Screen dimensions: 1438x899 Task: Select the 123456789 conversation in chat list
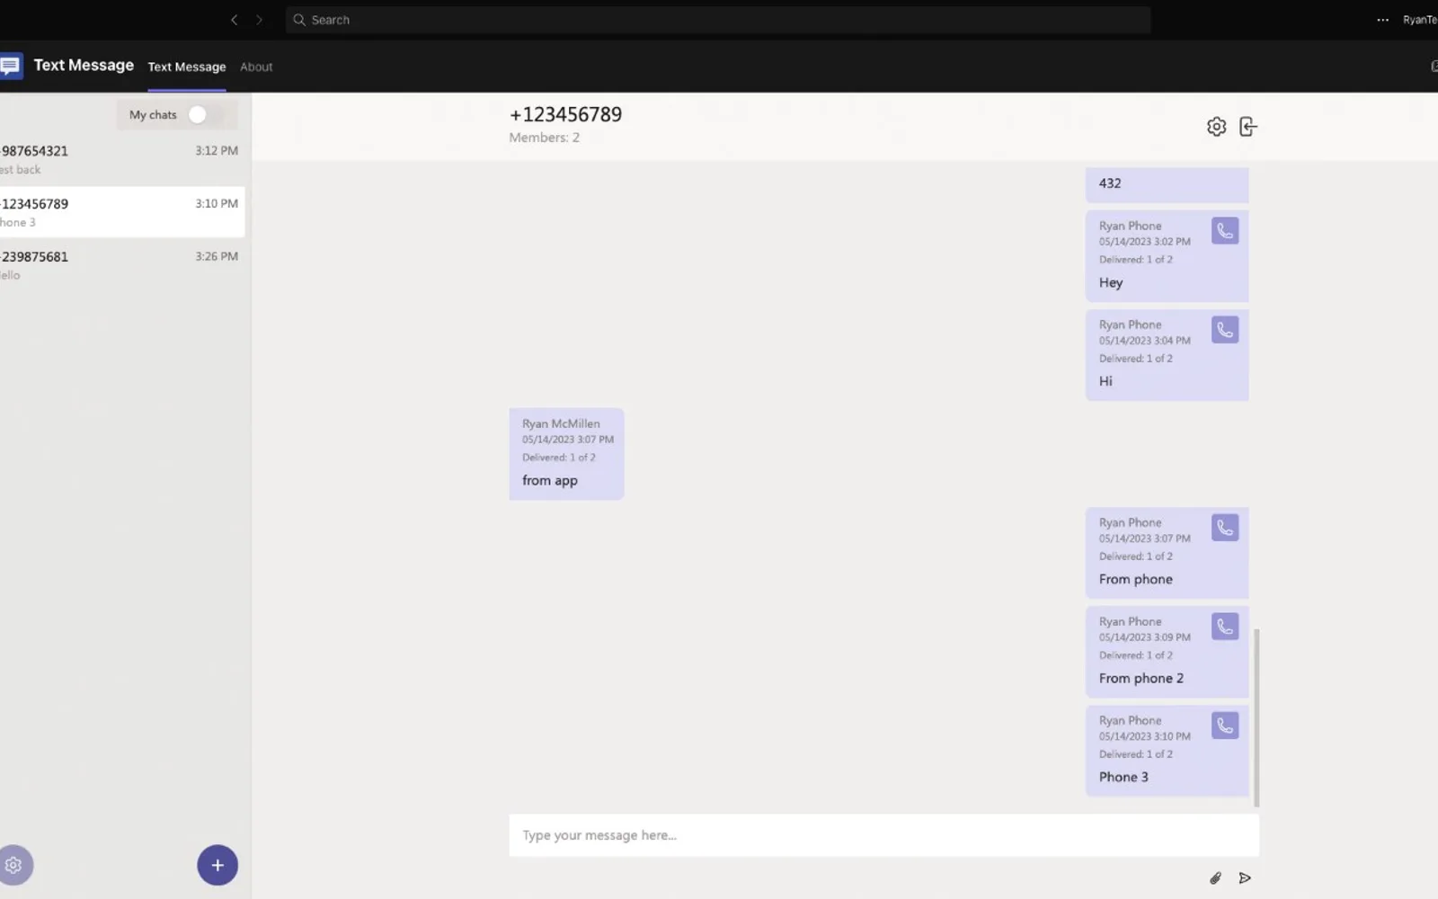pyautogui.click(x=122, y=212)
